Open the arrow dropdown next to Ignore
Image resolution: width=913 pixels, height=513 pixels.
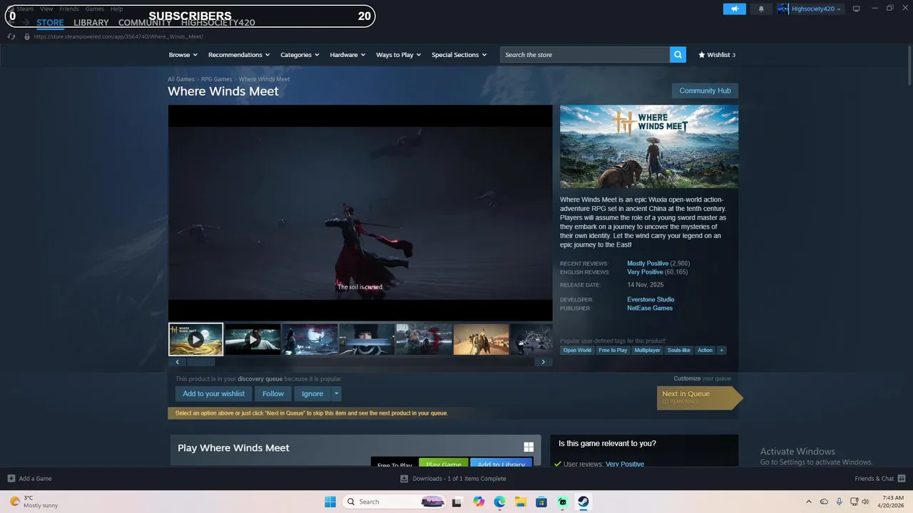336,393
